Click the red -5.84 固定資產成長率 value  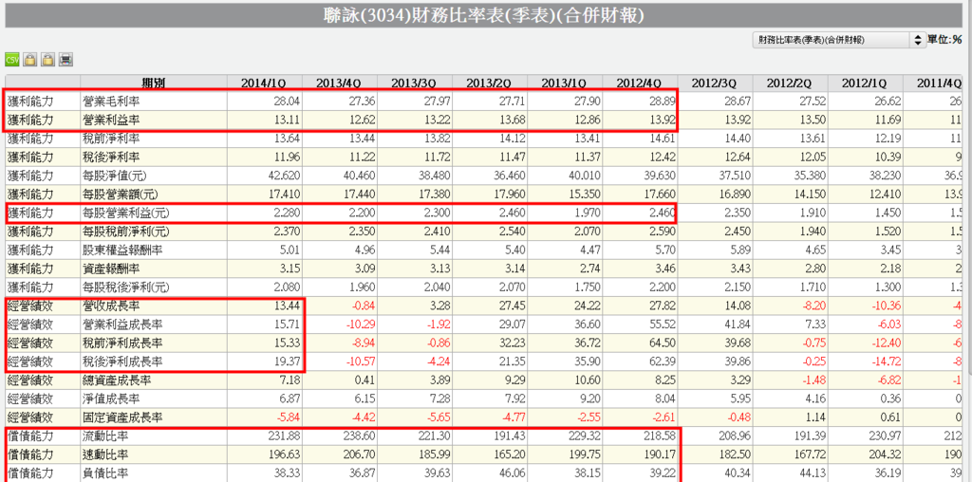pos(289,417)
